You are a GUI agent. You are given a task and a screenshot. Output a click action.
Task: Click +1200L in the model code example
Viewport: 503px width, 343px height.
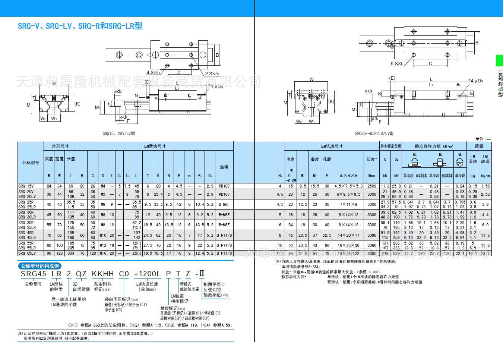click(x=147, y=274)
